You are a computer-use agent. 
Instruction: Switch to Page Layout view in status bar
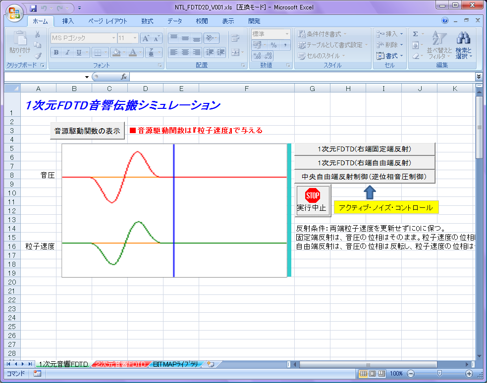click(x=372, y=374)
